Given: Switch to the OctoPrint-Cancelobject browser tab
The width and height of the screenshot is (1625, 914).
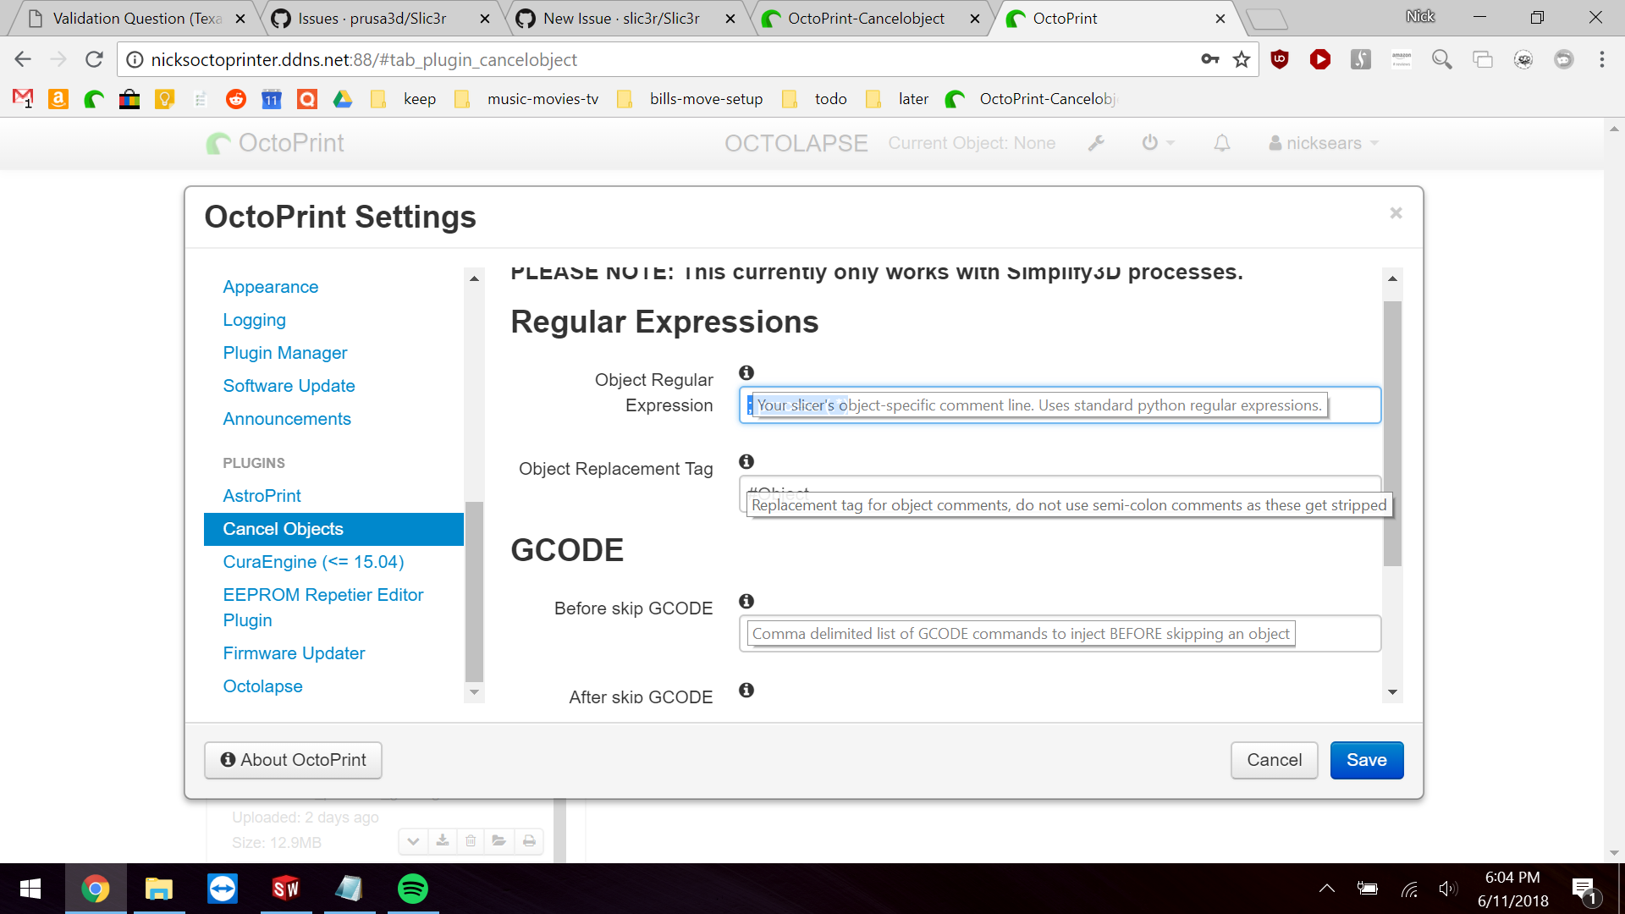Looking at the screenshot, I should [x=865, y=19].
